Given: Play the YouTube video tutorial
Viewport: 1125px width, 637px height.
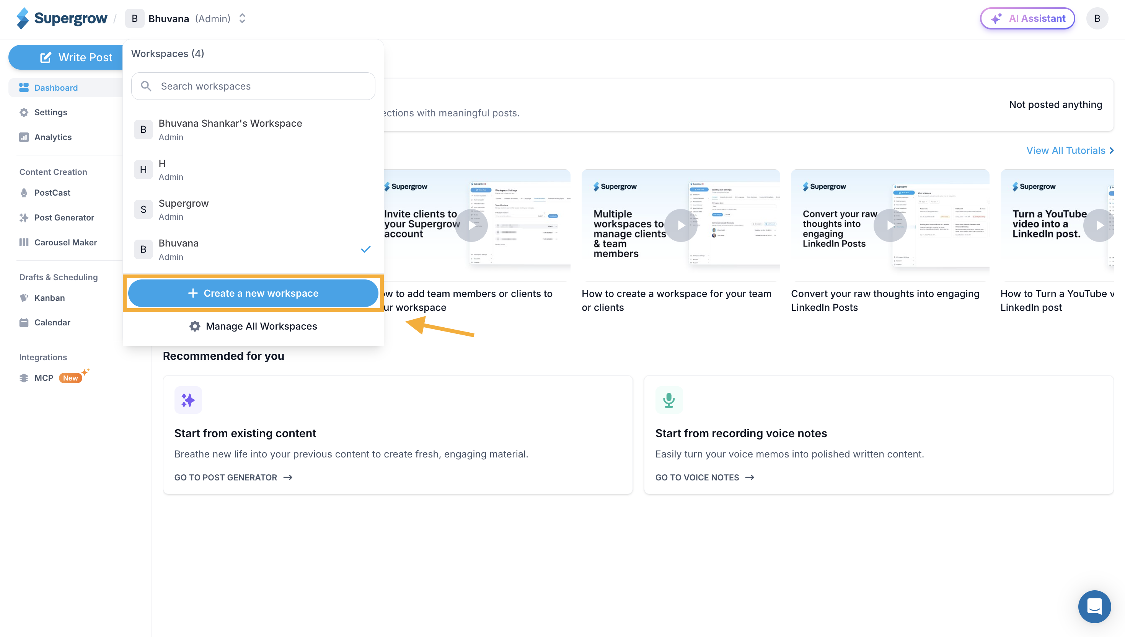Looking at the screenshot, I should click(x=1099, y=226).
